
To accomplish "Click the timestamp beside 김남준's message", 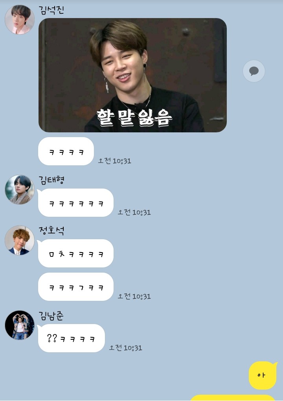I will 126,348.
